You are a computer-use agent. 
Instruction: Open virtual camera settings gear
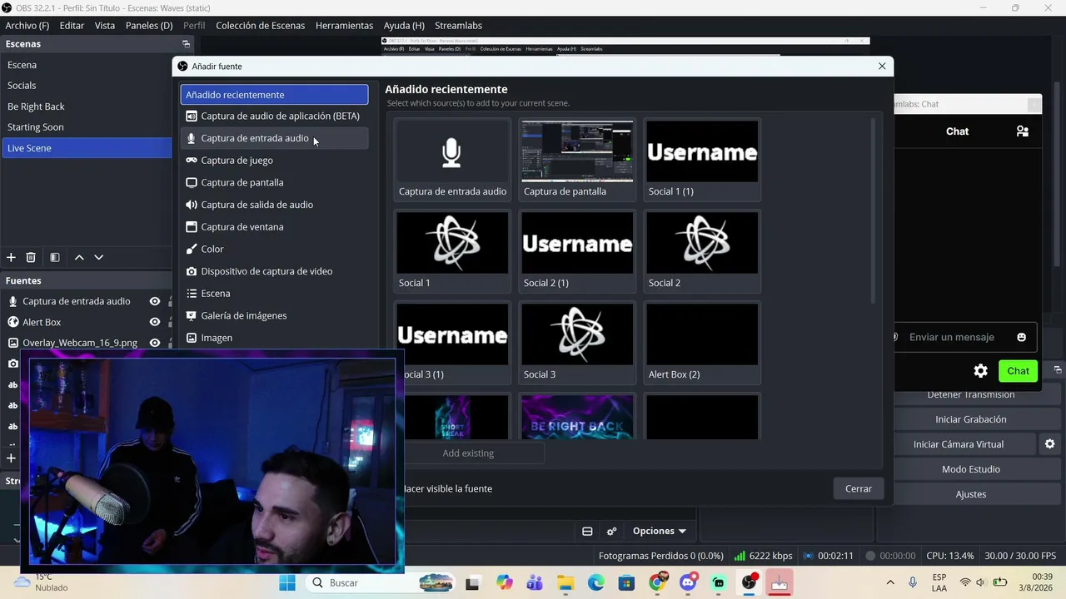[x=1050, y=444]
